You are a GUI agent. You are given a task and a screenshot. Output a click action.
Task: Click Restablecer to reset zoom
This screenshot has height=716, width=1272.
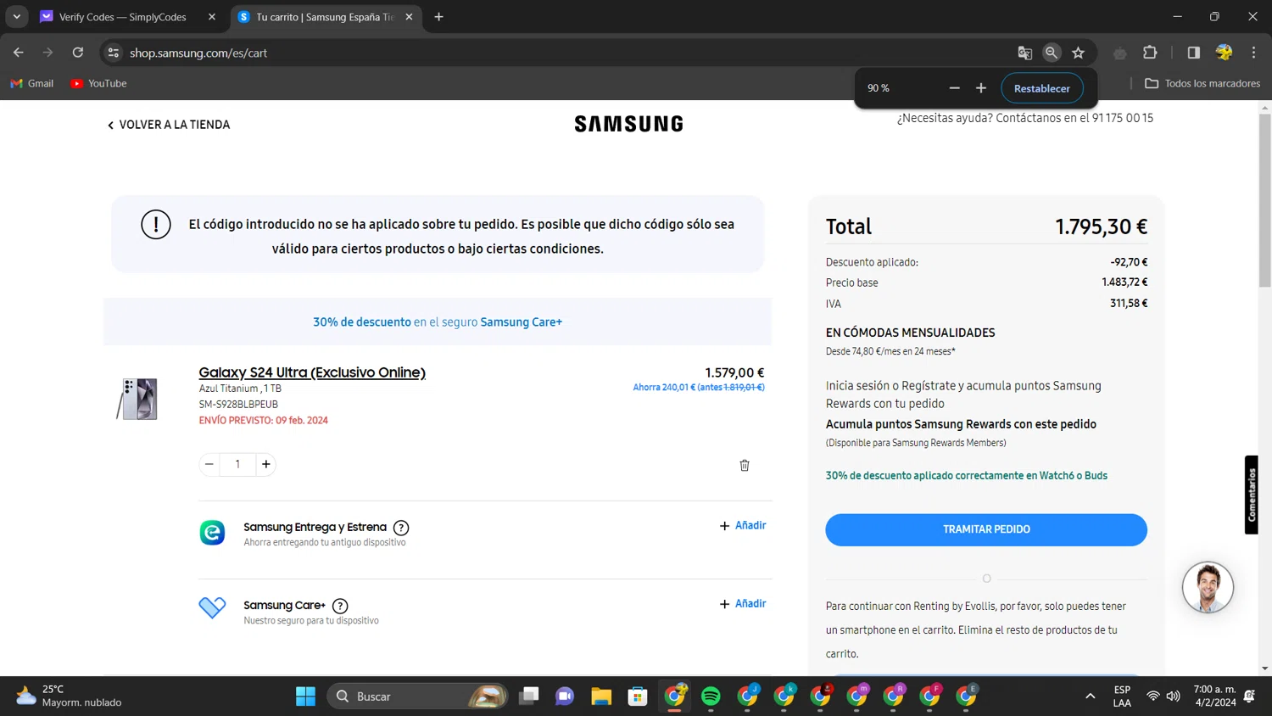[1041, 88]
